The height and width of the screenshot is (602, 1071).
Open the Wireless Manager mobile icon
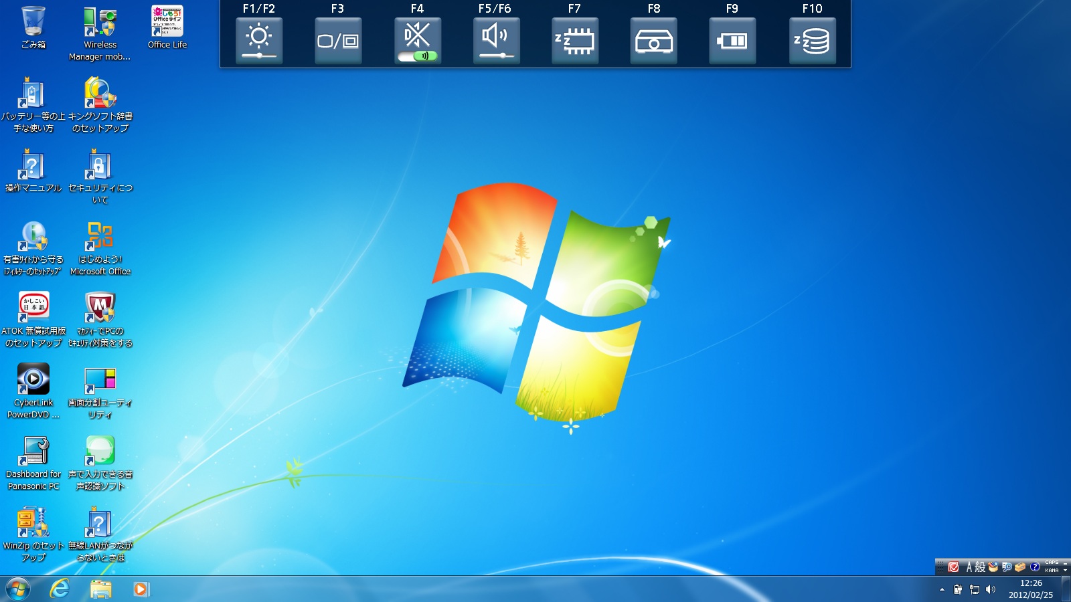pos(100,34)
